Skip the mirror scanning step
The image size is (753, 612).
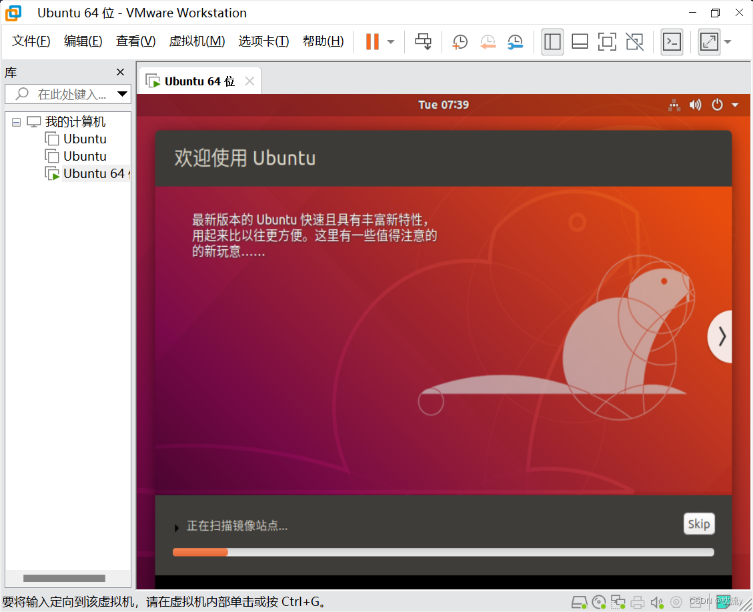point(699,524)
